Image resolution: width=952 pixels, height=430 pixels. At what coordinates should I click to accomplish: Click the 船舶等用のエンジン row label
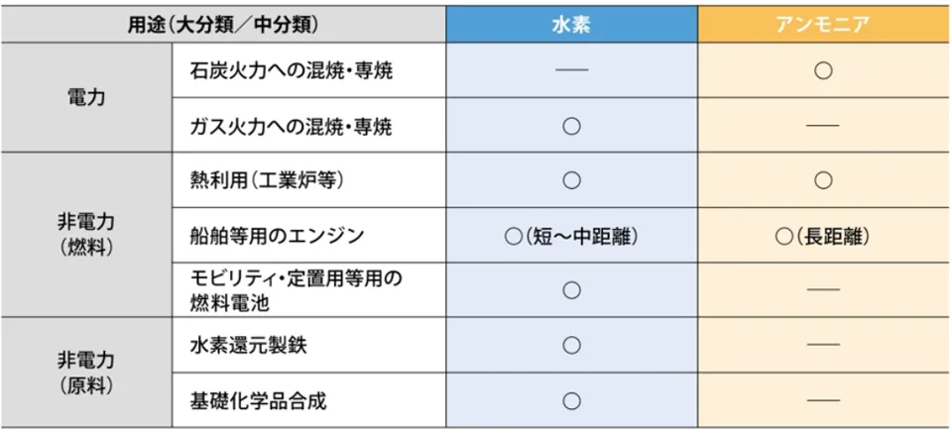point(277,237)
